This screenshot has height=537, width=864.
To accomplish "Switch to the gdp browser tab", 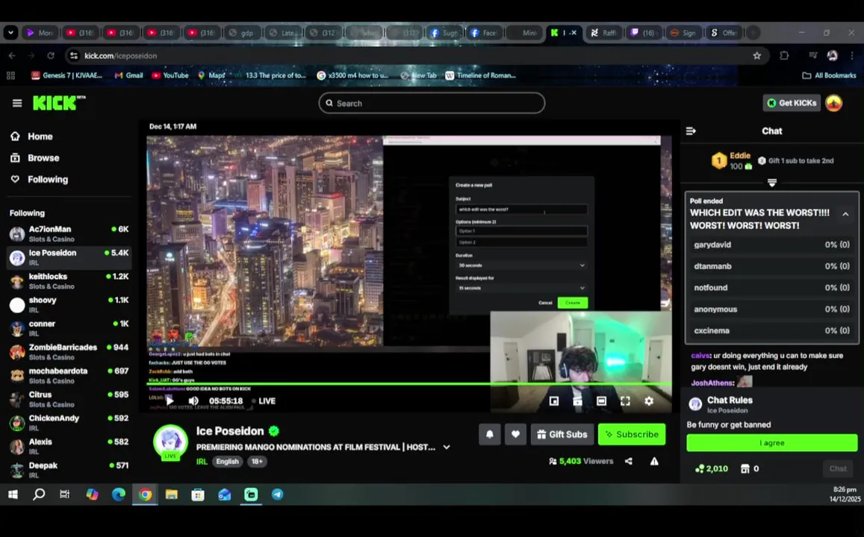I will point(241,33).
